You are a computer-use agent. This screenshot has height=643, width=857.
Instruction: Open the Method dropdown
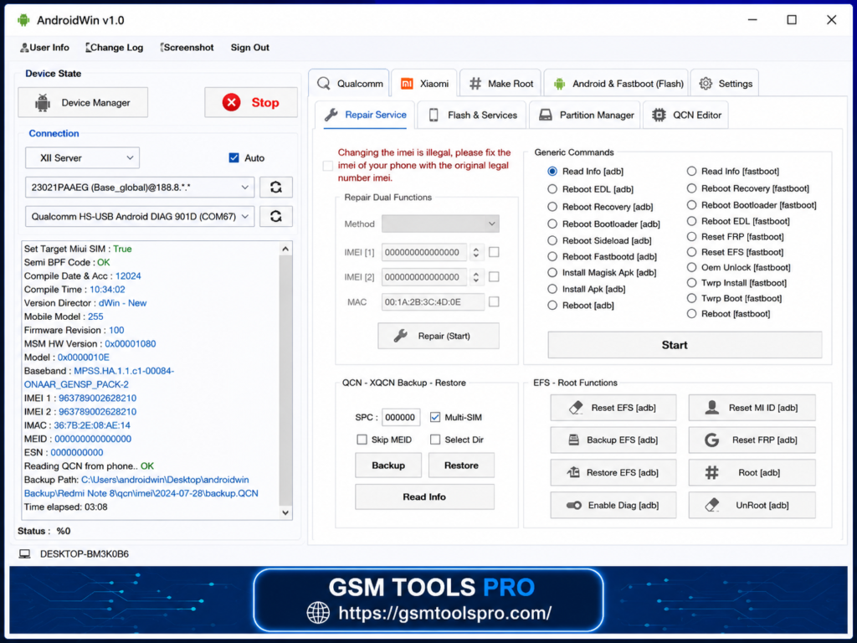tap(440, 224)
